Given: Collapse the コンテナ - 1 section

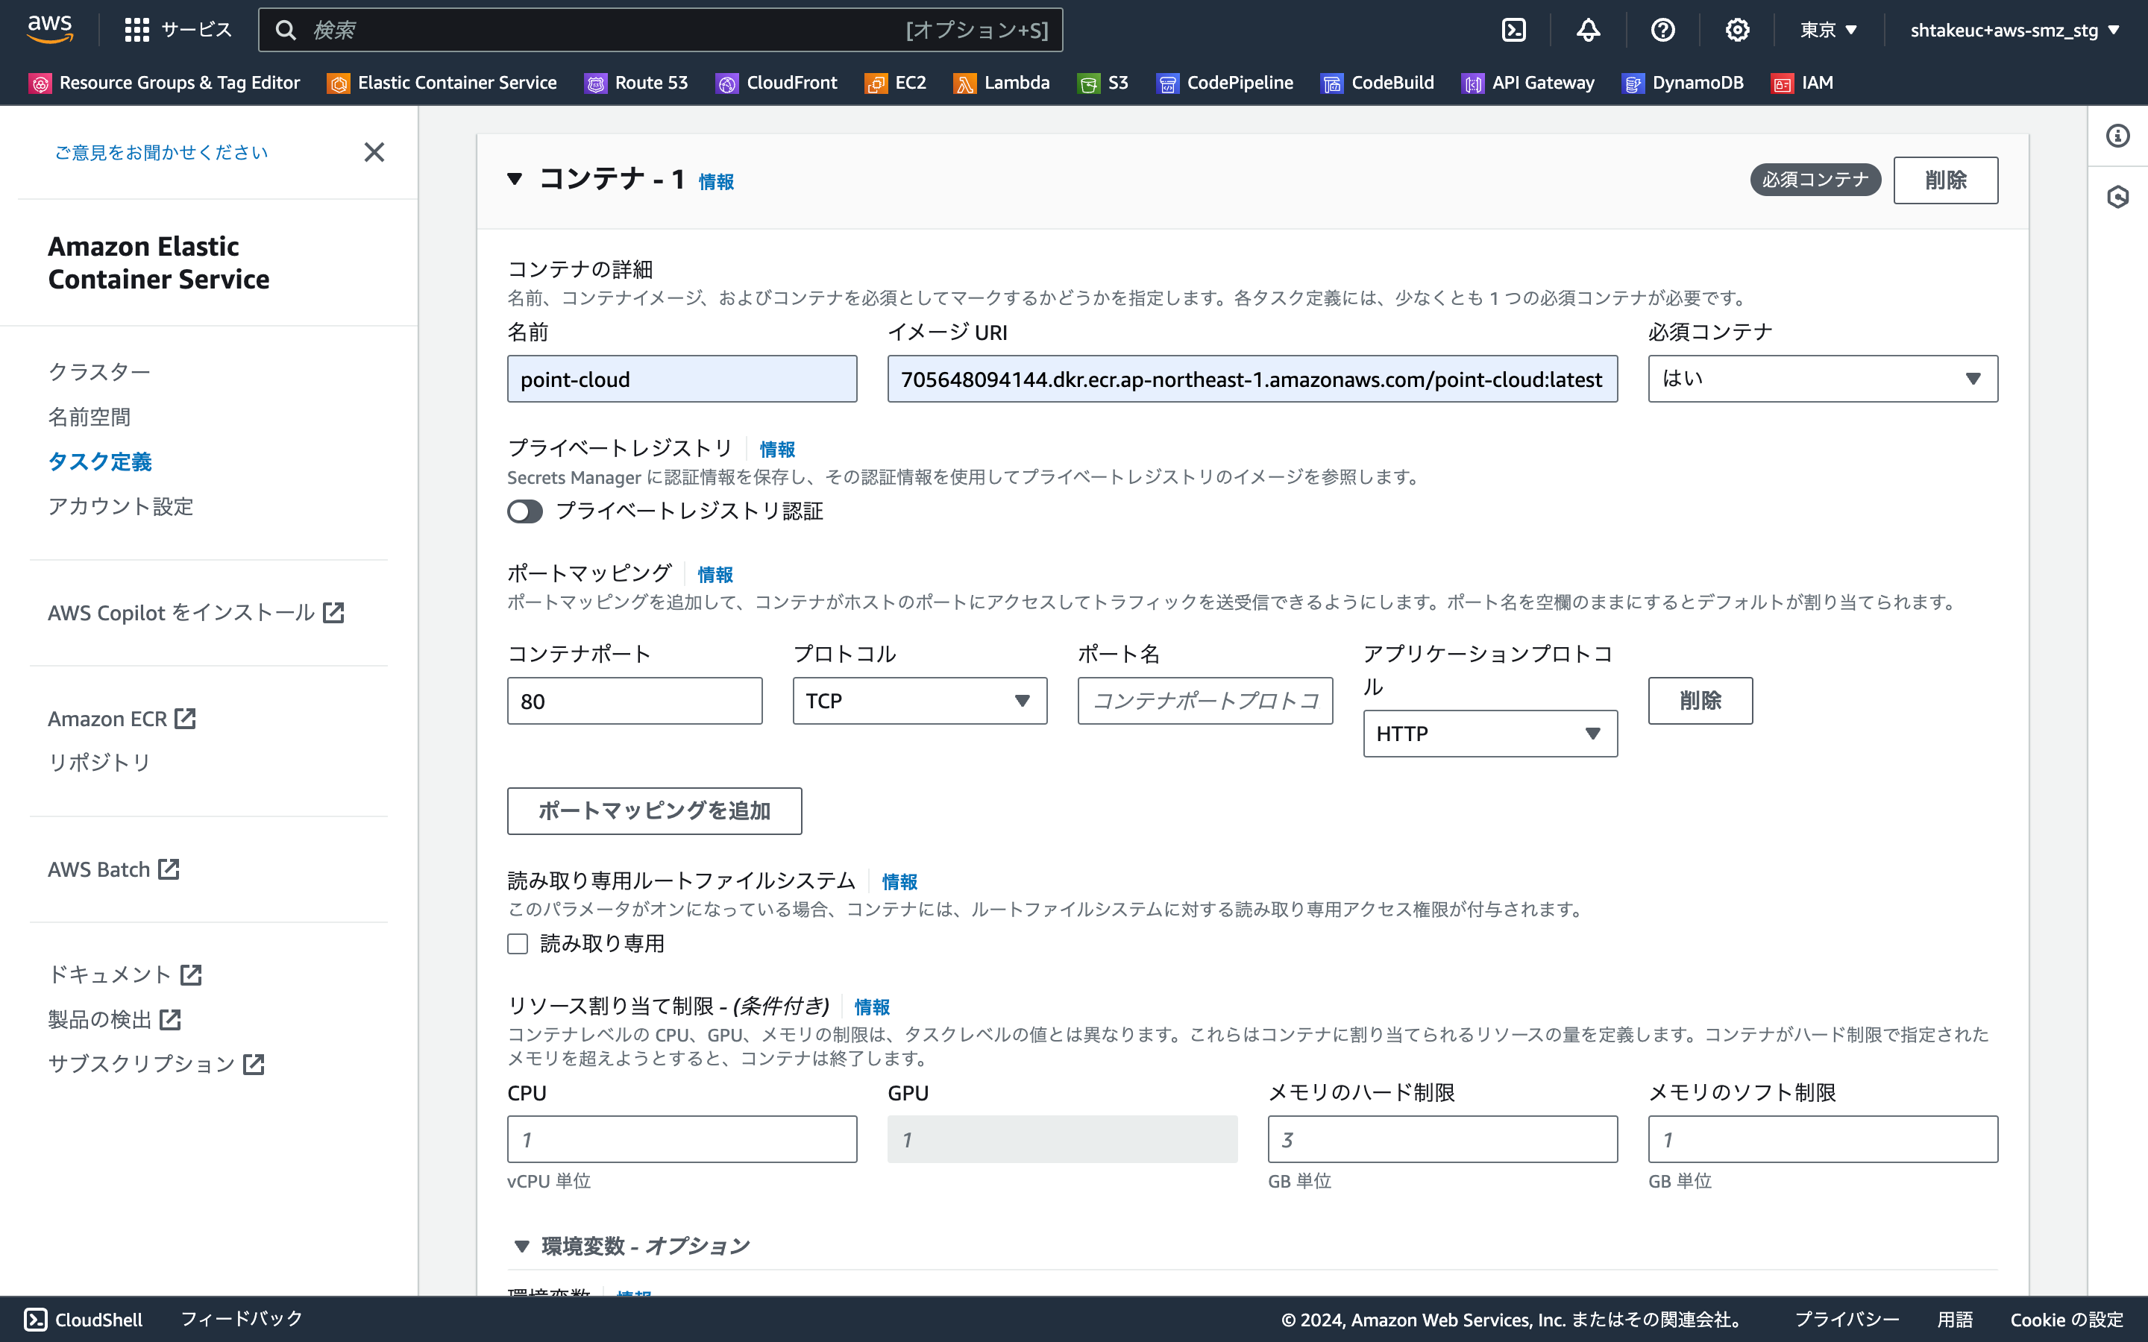Looking at the screenshot, I should (x=514, y=179).
